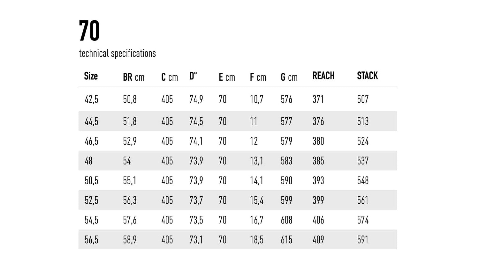Select the C cm column header
479x269 pixels.
169,77
